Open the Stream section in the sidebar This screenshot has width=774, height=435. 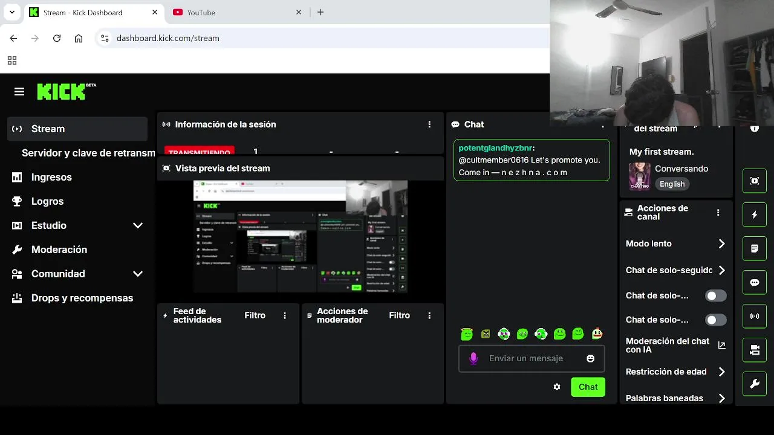(77, 129)
